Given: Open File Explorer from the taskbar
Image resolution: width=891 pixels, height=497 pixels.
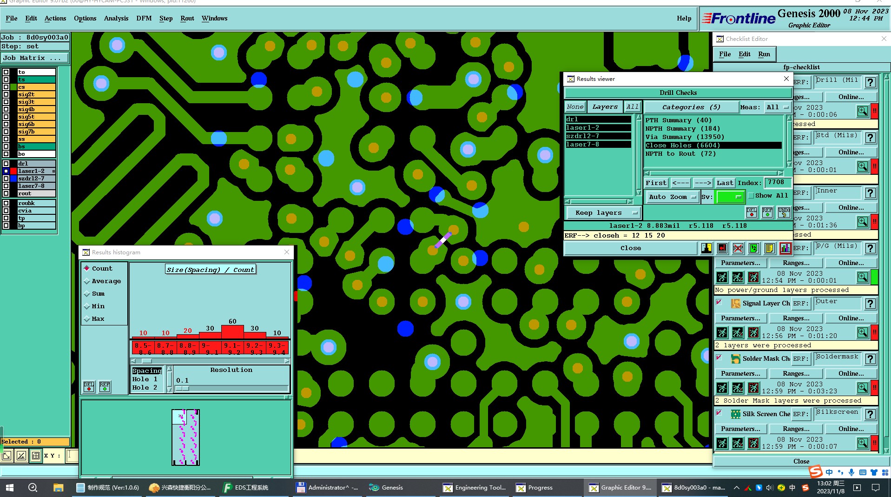Looking at the screenshot, I should click(58, 487).
